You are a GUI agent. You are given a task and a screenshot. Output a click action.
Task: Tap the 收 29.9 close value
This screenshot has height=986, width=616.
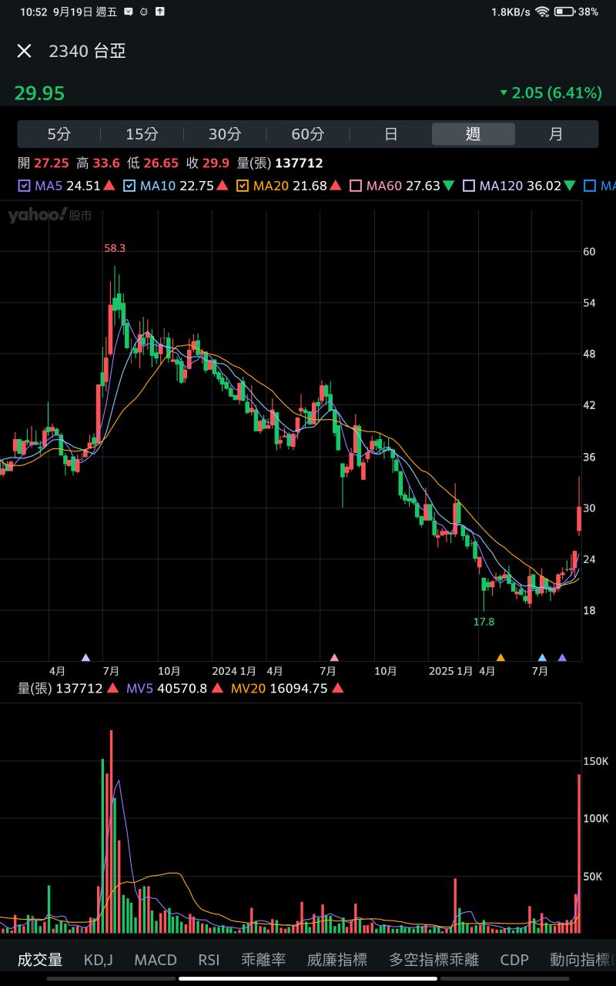tap(208, 163)
